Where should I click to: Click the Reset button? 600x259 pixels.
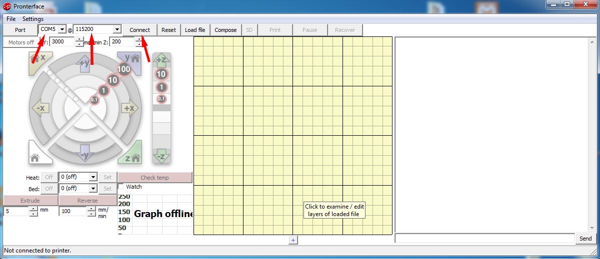[x=168, y=30]
